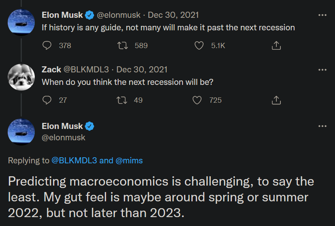Open the Dec 30, 2021 timestamp on Zack's tweet
Image resolution: width=335 pixels, height=226 pixels.
pos(142,70)
